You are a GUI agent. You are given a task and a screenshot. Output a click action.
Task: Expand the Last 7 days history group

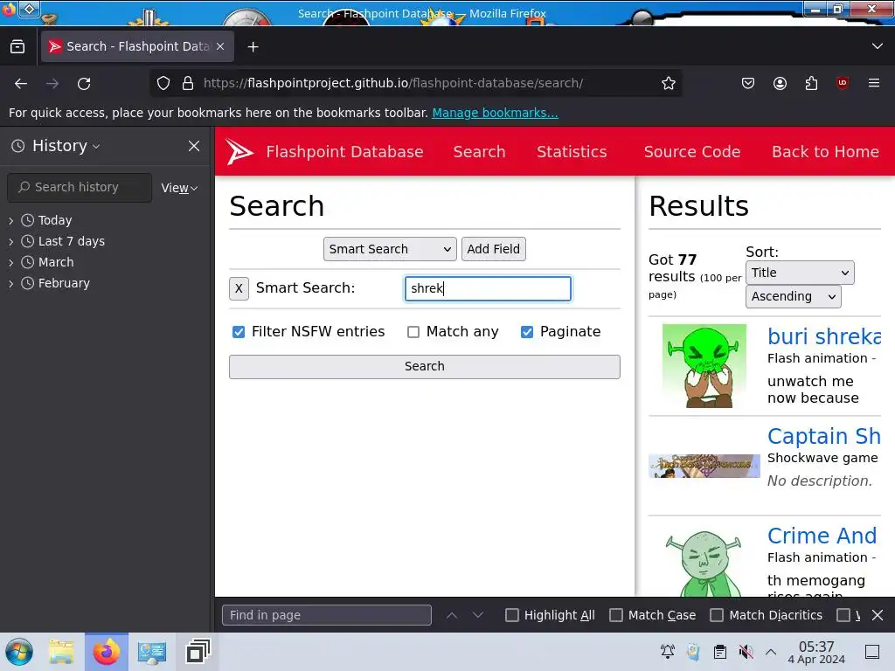(x=10, y=241)
